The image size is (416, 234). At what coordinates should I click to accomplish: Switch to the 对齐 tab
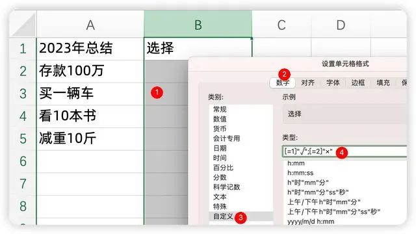tap(307, 83)
